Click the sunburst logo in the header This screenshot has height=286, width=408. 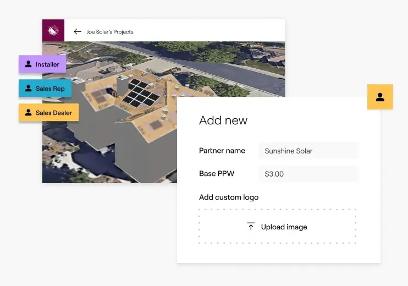pyautogui.click(x=53, y=31)
